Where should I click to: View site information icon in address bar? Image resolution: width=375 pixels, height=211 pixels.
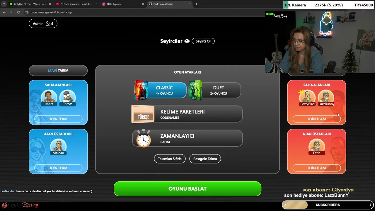tap(27, 12)
